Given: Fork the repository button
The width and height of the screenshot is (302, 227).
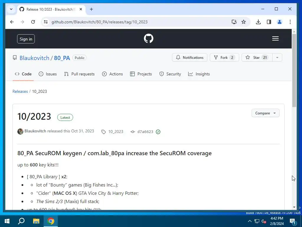Looking at the screenshot, I should pos(224,58).
